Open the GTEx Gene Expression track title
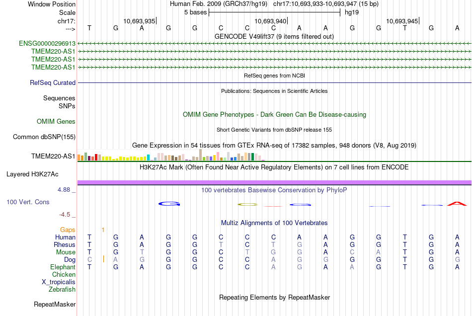 coord(274,146)
